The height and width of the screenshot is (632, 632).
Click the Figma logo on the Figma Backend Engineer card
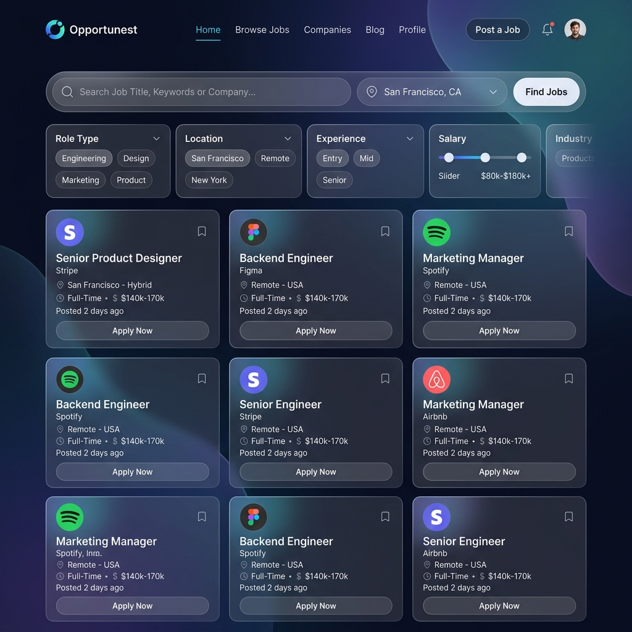click(254, 232)
